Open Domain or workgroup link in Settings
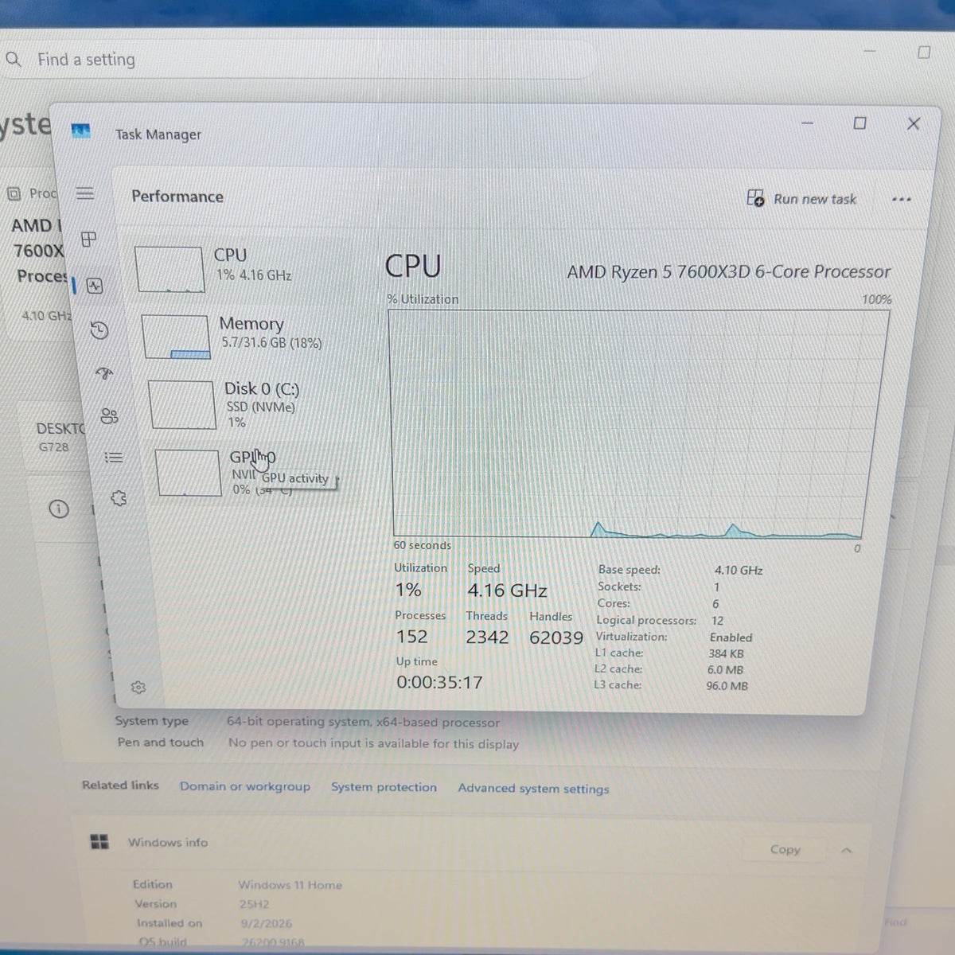The image size is (955, 955). pos(245,786)
